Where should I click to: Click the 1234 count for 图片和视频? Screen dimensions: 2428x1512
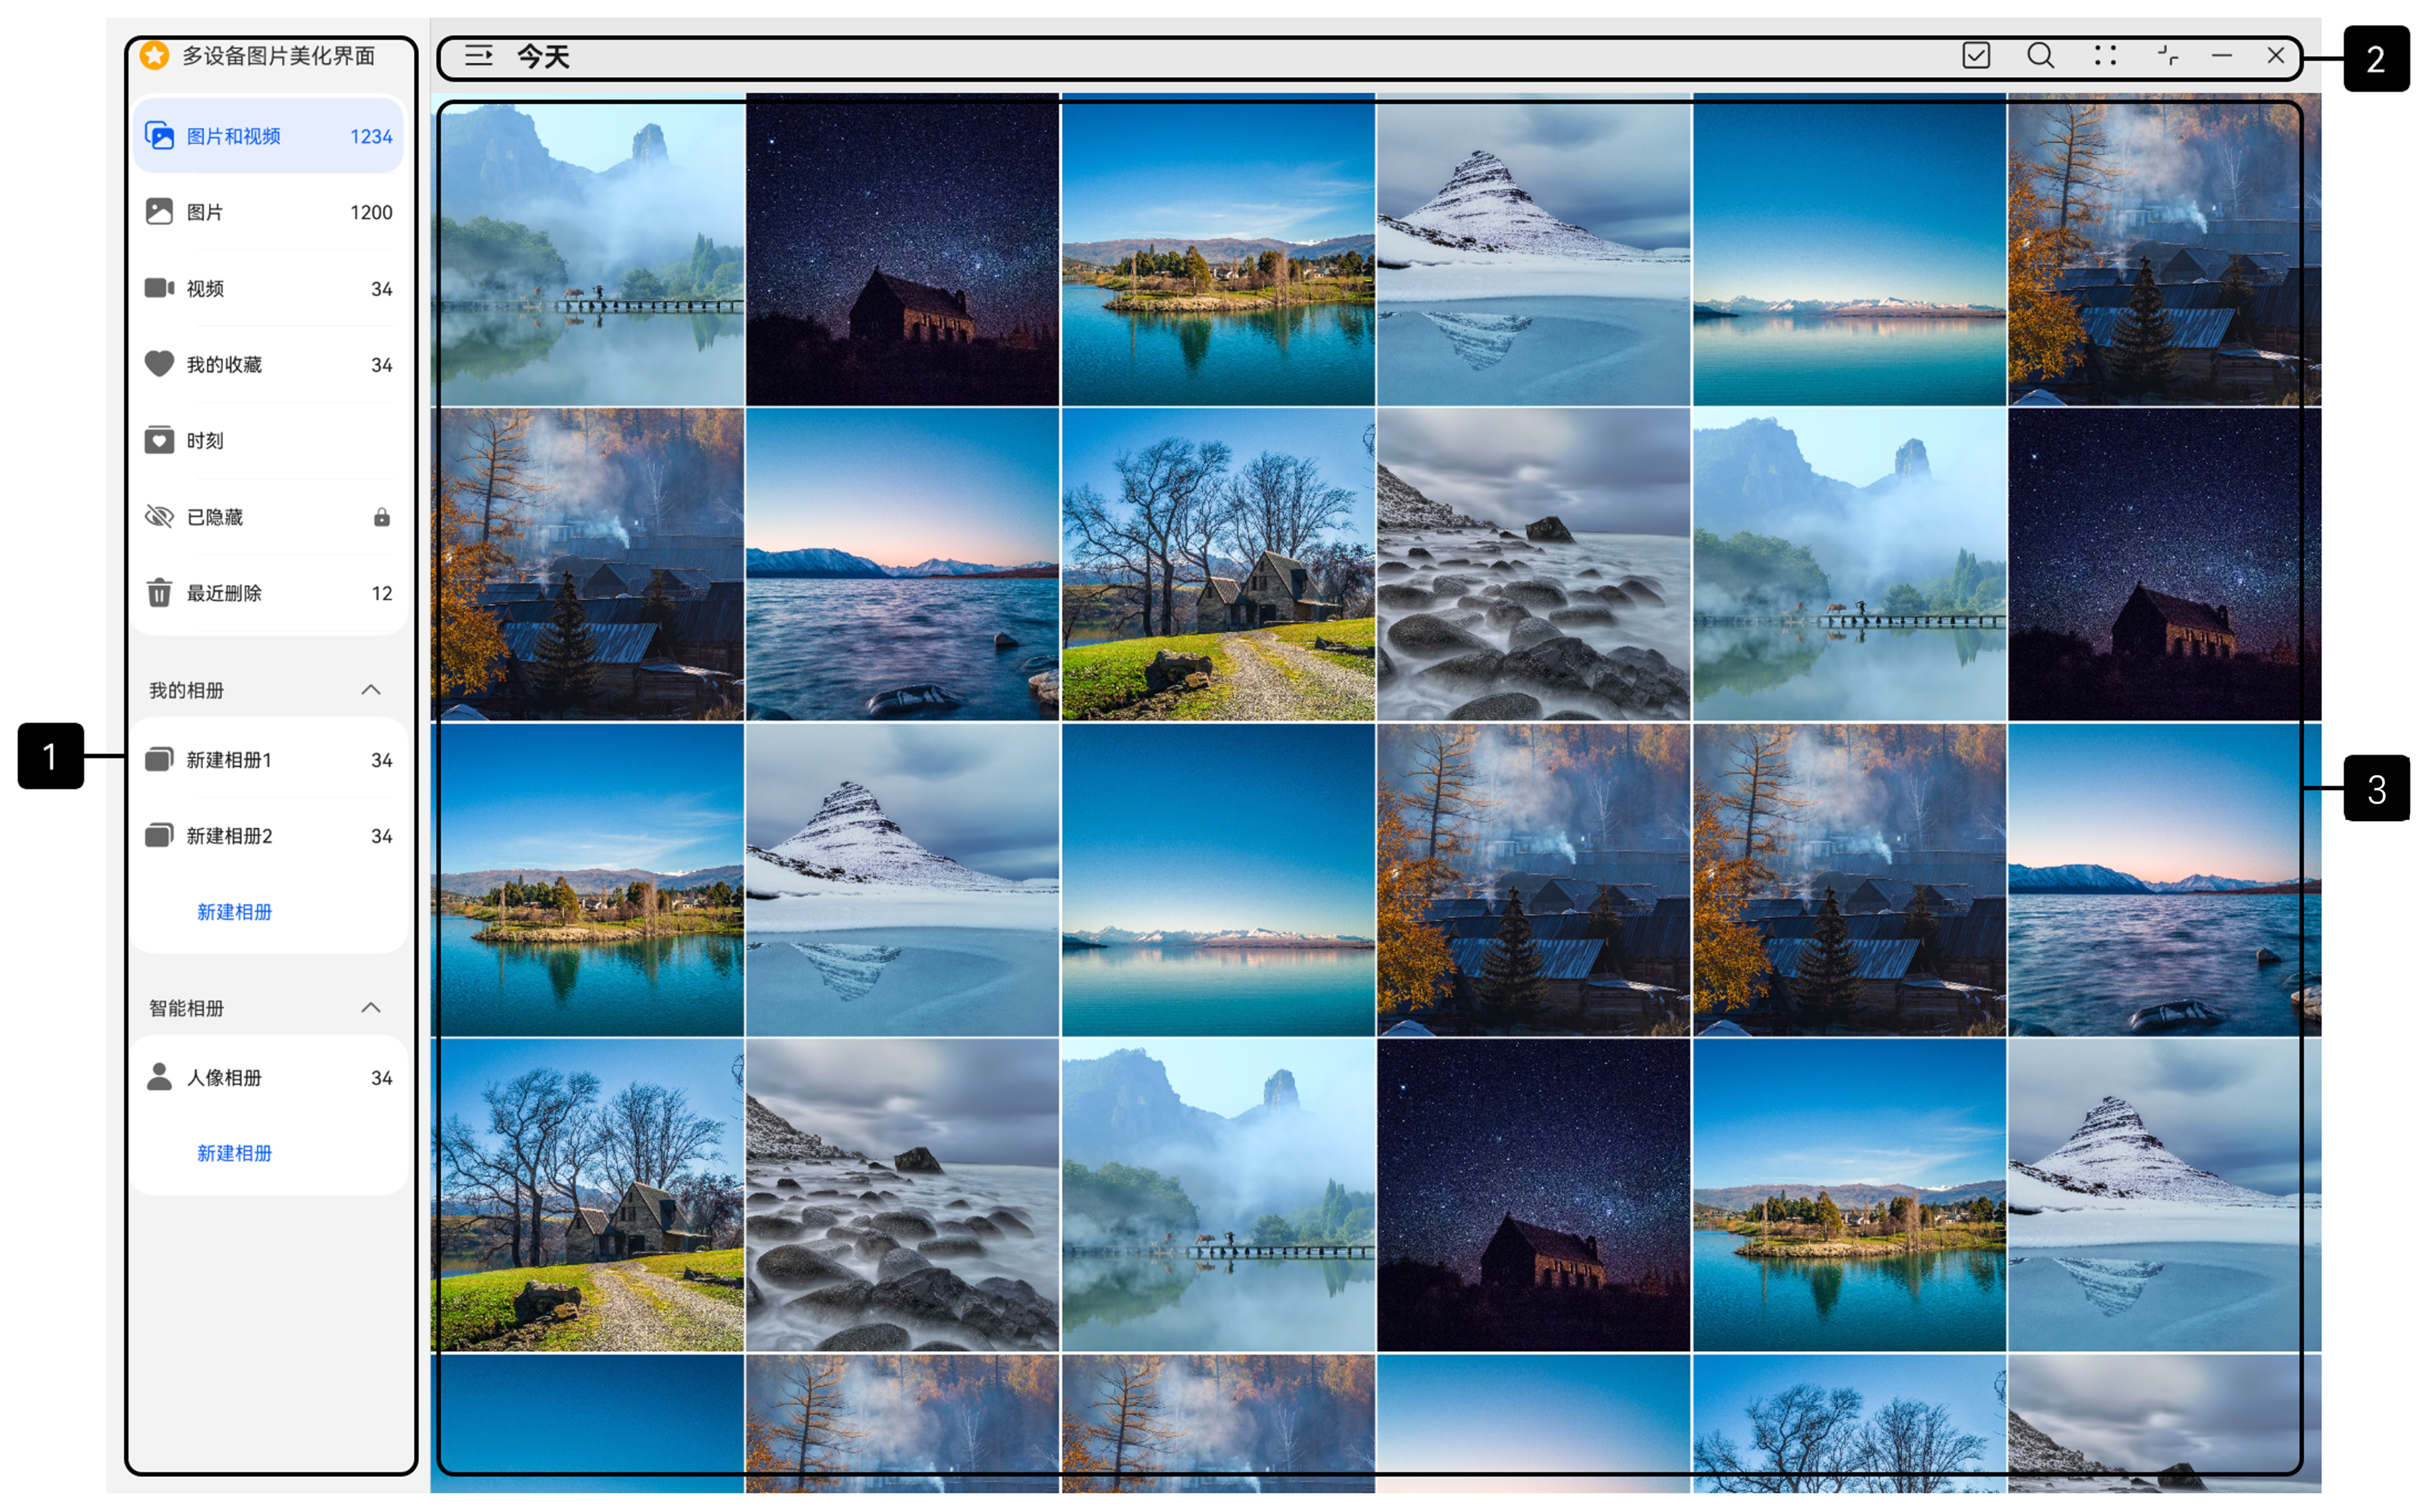(x=370, y=136)
